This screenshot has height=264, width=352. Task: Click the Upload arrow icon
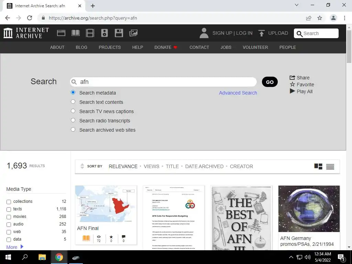pyautogui.click(x=261, y=33)
